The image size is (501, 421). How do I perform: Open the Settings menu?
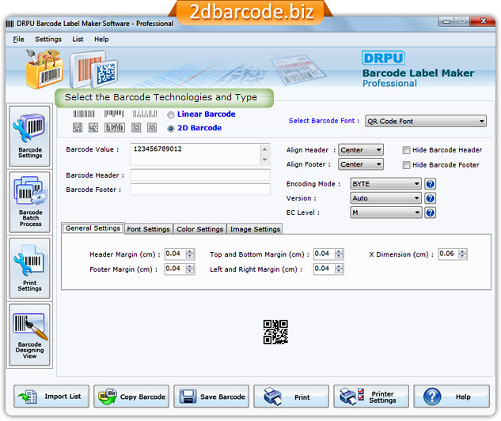coord(48,39)
